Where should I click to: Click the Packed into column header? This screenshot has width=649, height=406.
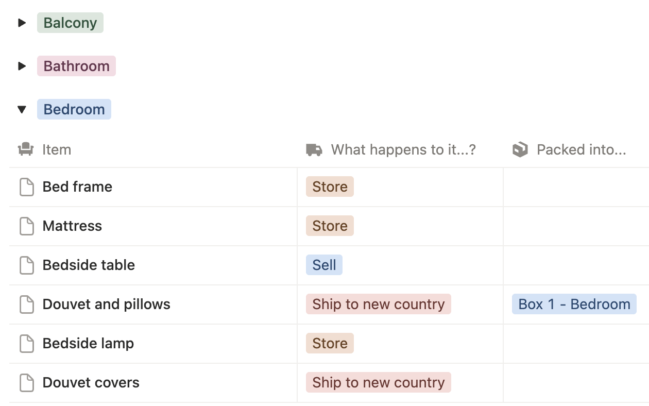pyautogui.click(x=581, y=149)
